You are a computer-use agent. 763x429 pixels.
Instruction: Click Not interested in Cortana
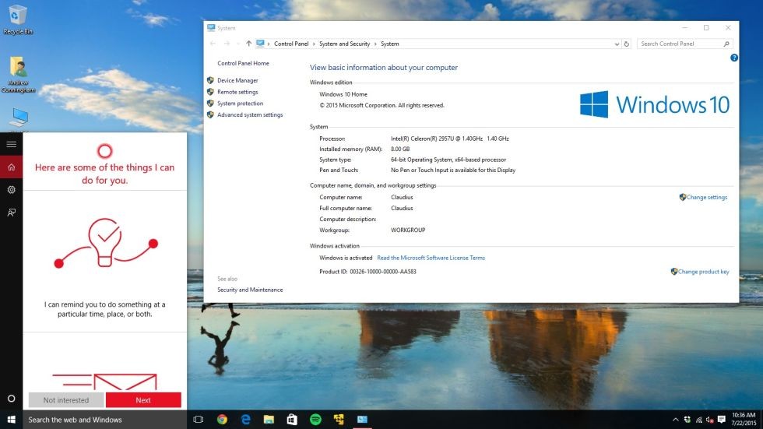pos(66,400)
